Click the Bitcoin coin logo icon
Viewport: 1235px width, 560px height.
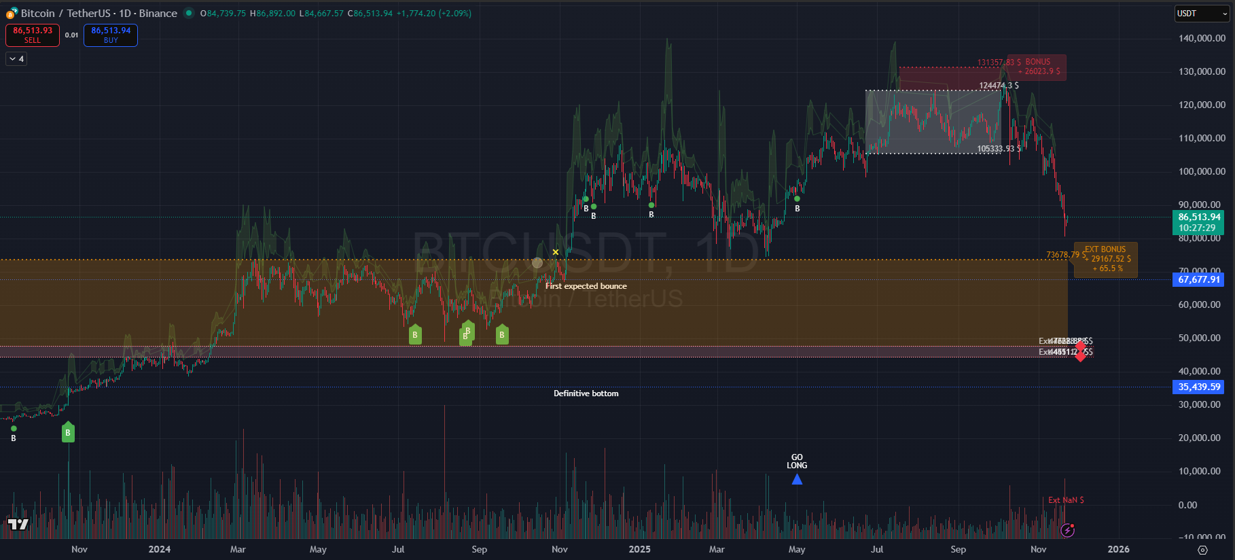[12, 13]
